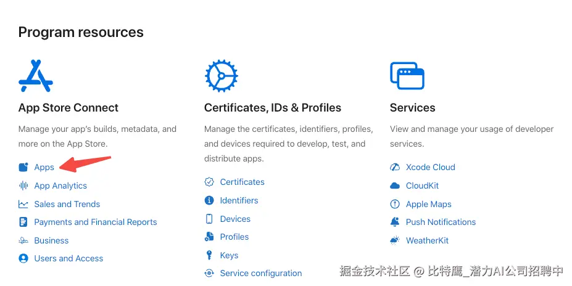Click the Users and Access person icon
Image resolution: width=572 pixels, height=286 pixels.
coord(23,258)
